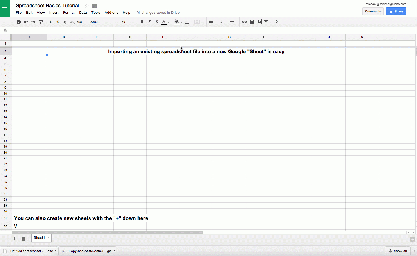Image resolution: width=417 pixels, height=256 pixels.
Task: Print the spreadsheet
Action: 19,22
